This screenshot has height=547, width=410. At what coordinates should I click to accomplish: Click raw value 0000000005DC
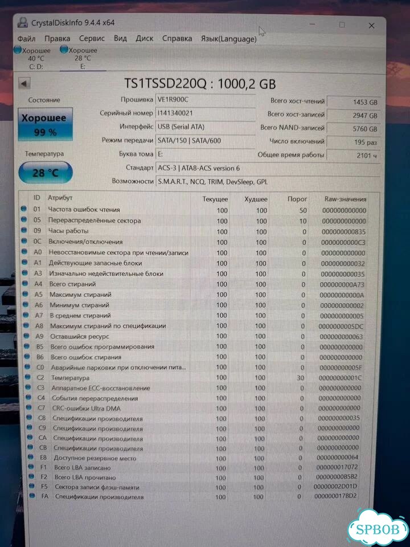(341, 326)
